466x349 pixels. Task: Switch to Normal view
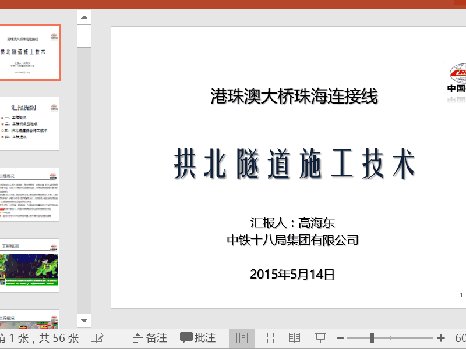click(242, 338)
